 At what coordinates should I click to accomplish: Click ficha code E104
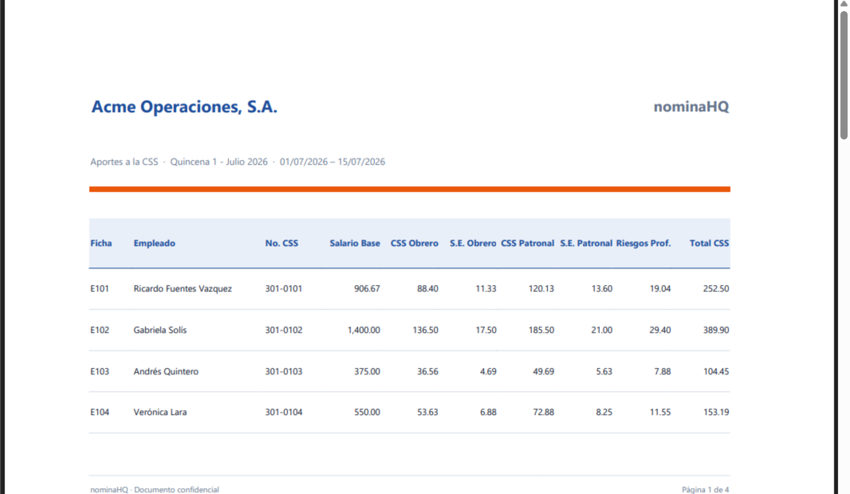(x=99, y=412)
